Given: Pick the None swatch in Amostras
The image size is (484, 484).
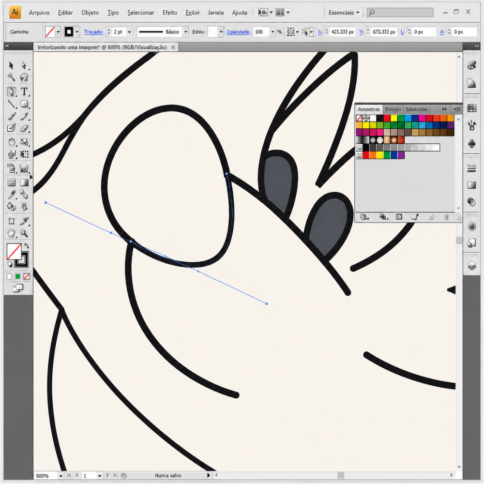Looking at the screenshot, I should click(x=359, y=118).
